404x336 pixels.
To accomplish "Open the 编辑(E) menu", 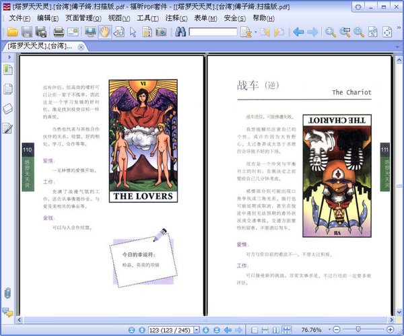I will [48, 18].
